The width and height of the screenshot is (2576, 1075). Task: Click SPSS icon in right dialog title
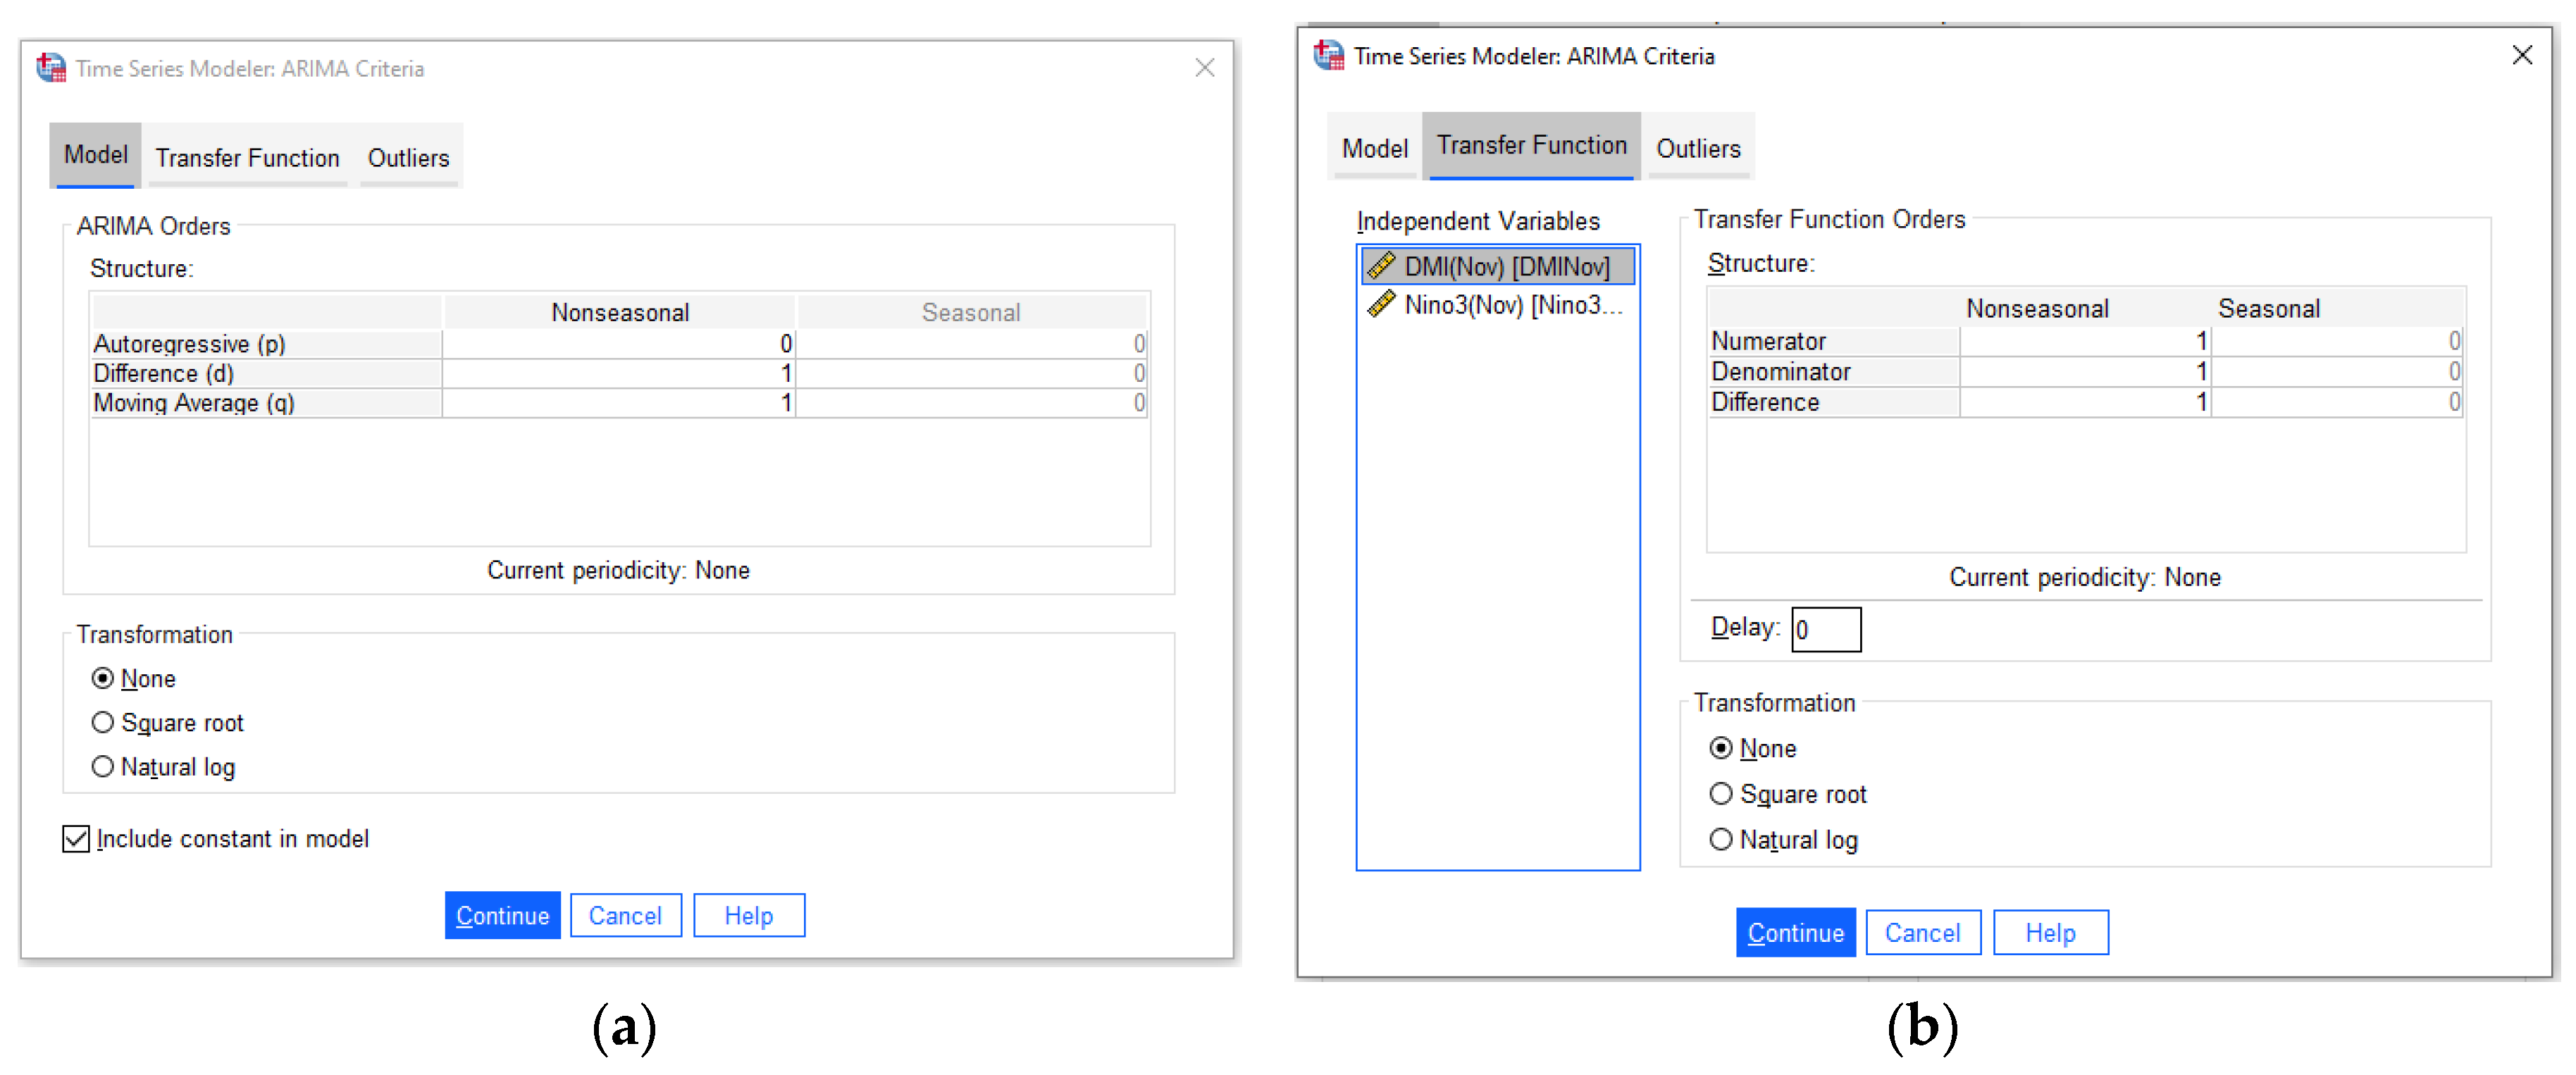click(1329, 55)
